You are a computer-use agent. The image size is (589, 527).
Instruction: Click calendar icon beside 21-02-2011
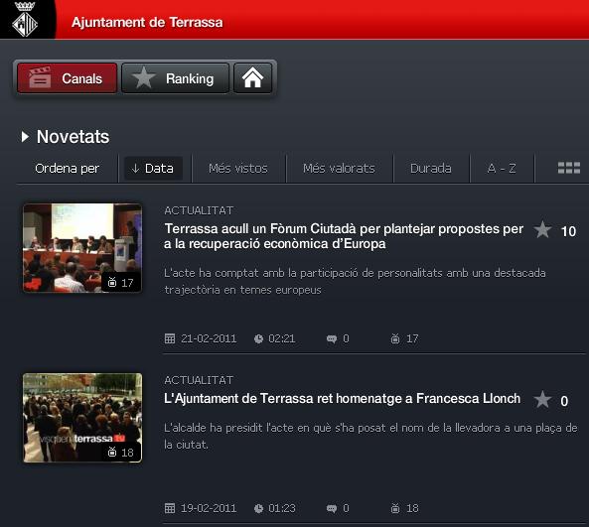(170, 338)
